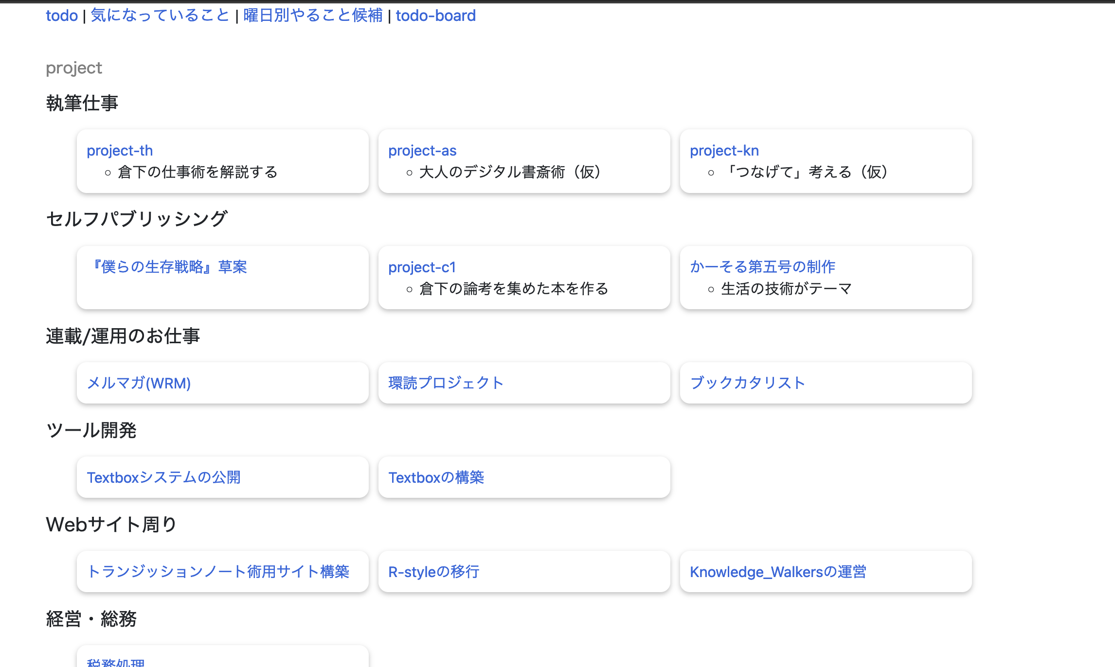Open the R-styleの移行 project

pyautogui.click(x=433, y=572)
